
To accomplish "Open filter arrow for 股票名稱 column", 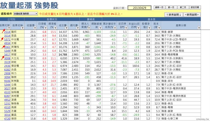I will point(22,28).
